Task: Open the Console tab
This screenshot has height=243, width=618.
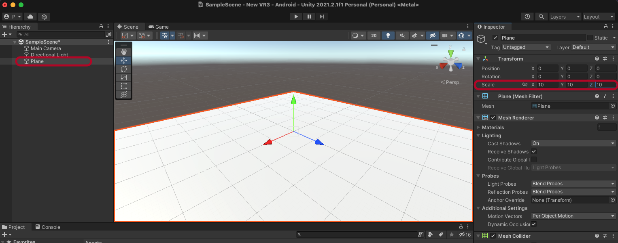Action: tap(47, 227)
